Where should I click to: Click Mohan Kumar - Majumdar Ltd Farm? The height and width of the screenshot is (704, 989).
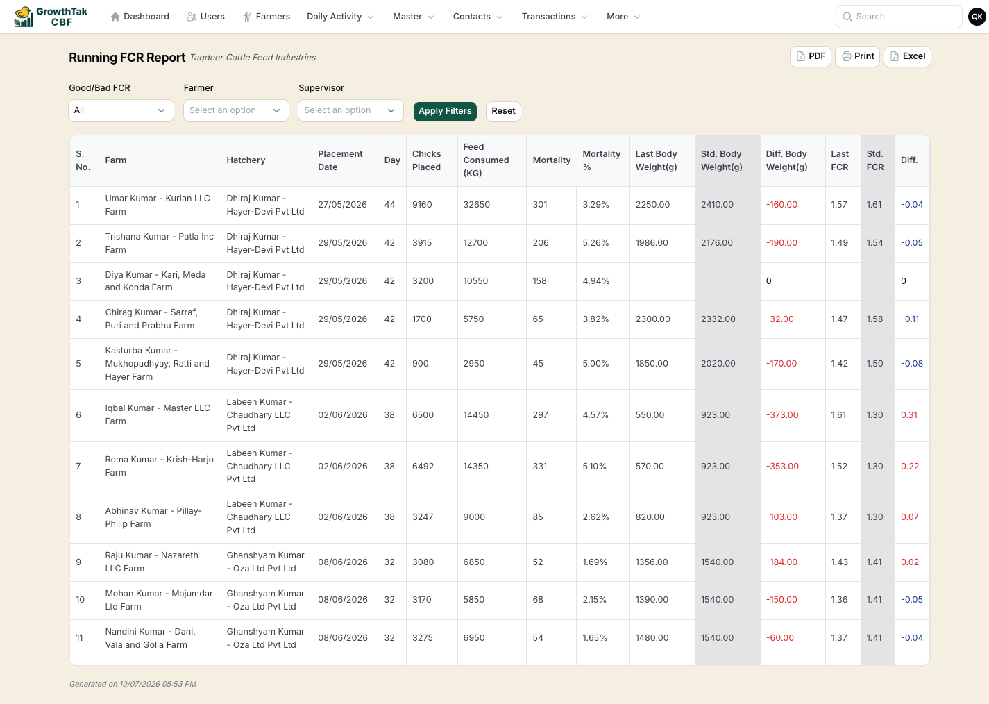point(159,600)
